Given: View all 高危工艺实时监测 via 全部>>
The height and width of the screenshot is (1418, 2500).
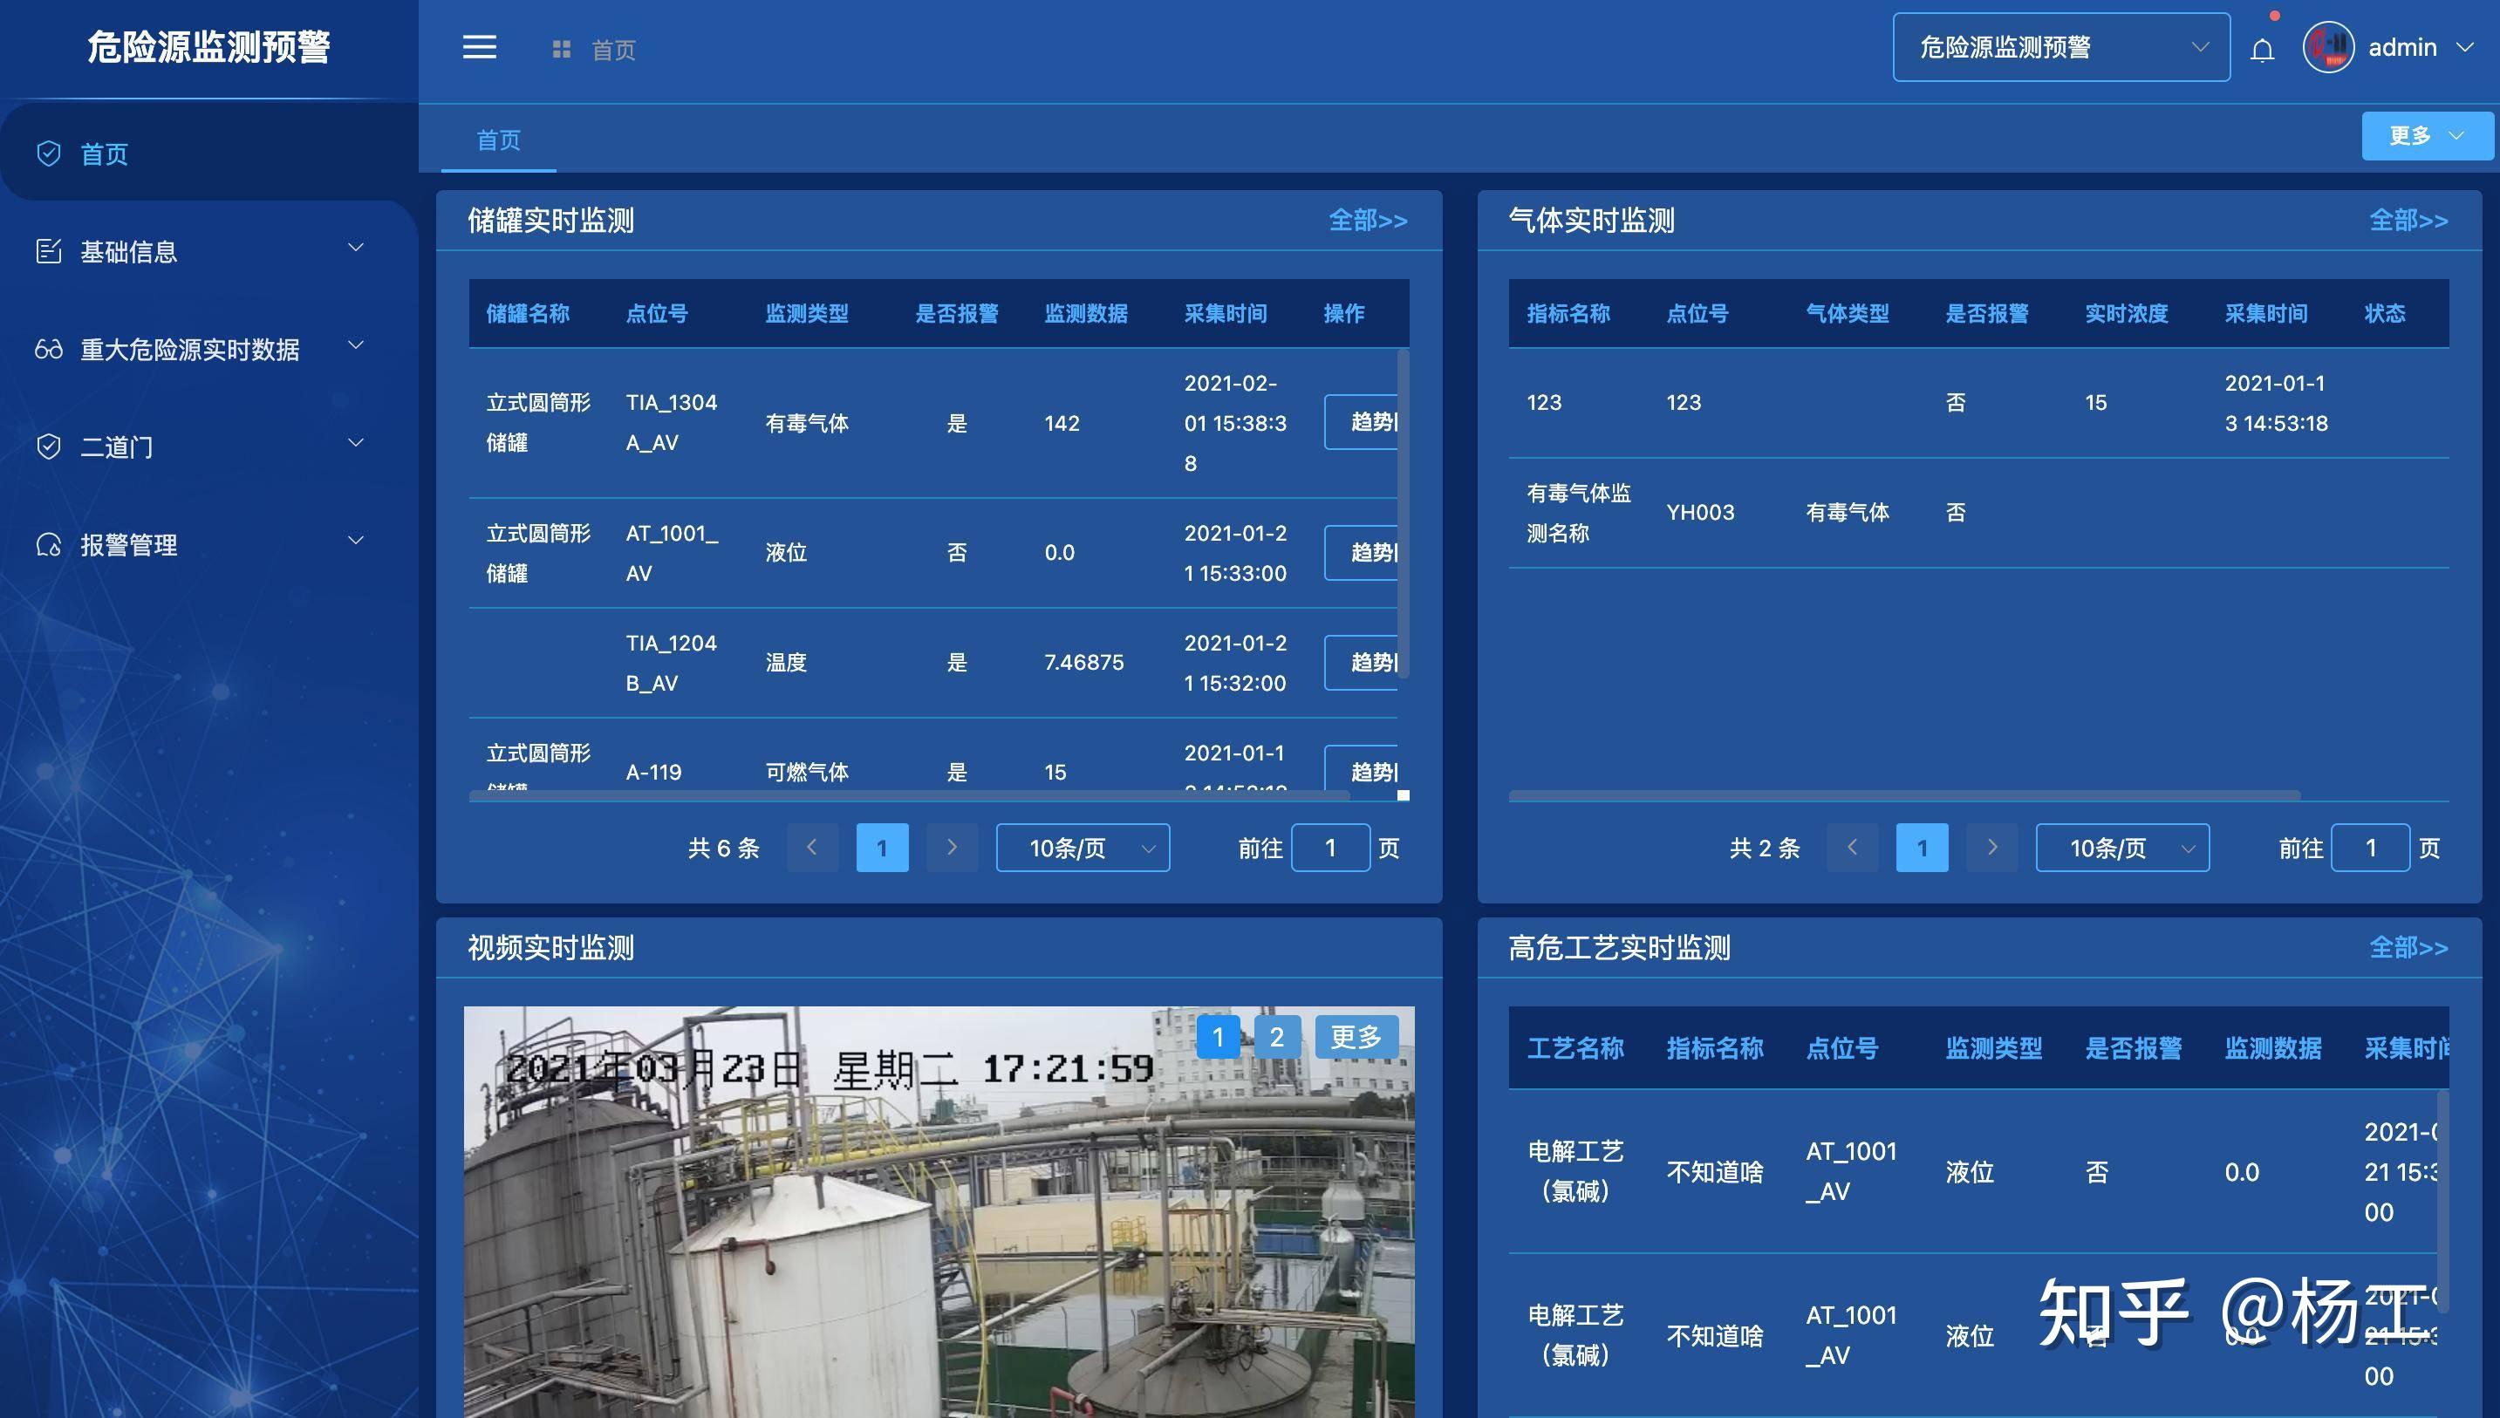Looking at the screenshot, I should tap(2408, 948).
